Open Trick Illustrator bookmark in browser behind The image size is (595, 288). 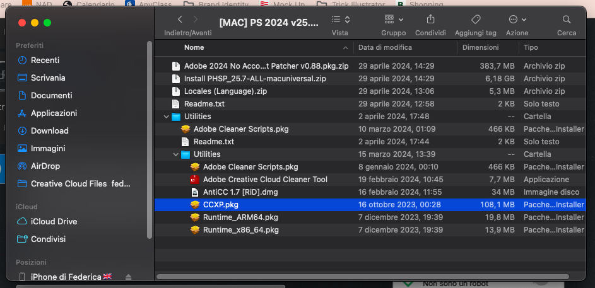pos(351,4)
